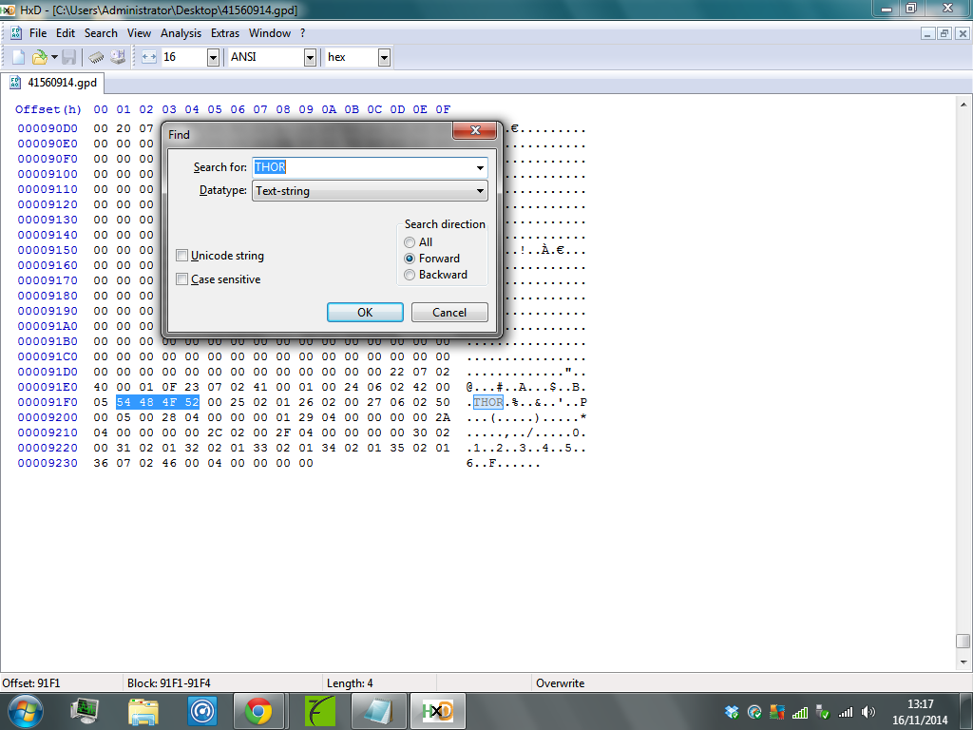This screenshot has width=973, height=730.
Task: Open Google Chrome from the taskbar
Action: (x=258, y=710)
